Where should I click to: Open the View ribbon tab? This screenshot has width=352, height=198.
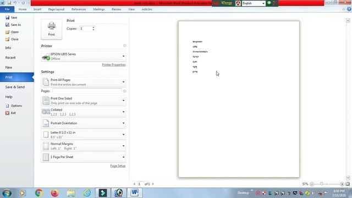click(131, 9)
